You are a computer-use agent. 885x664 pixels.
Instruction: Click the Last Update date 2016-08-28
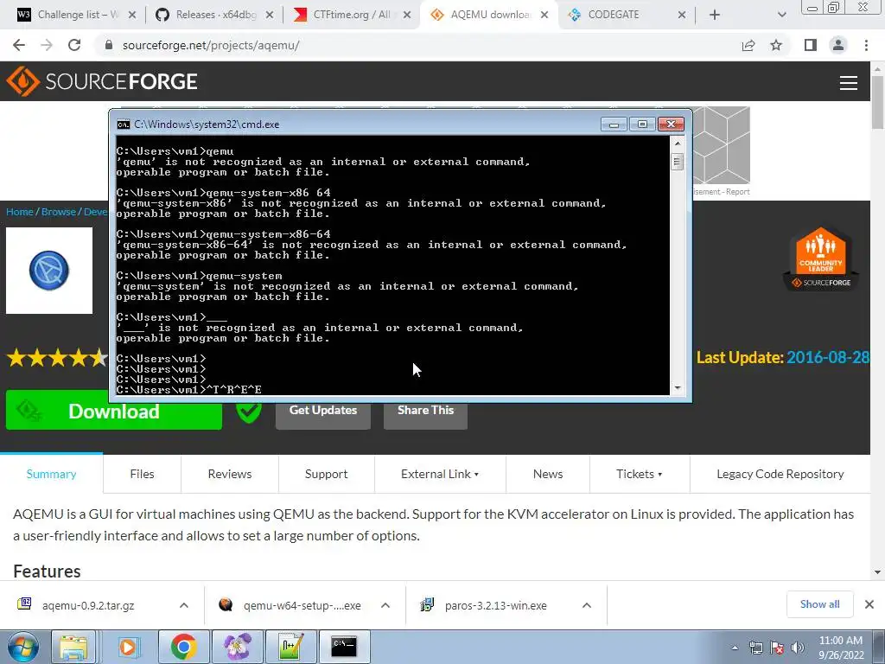pos(827,357)
